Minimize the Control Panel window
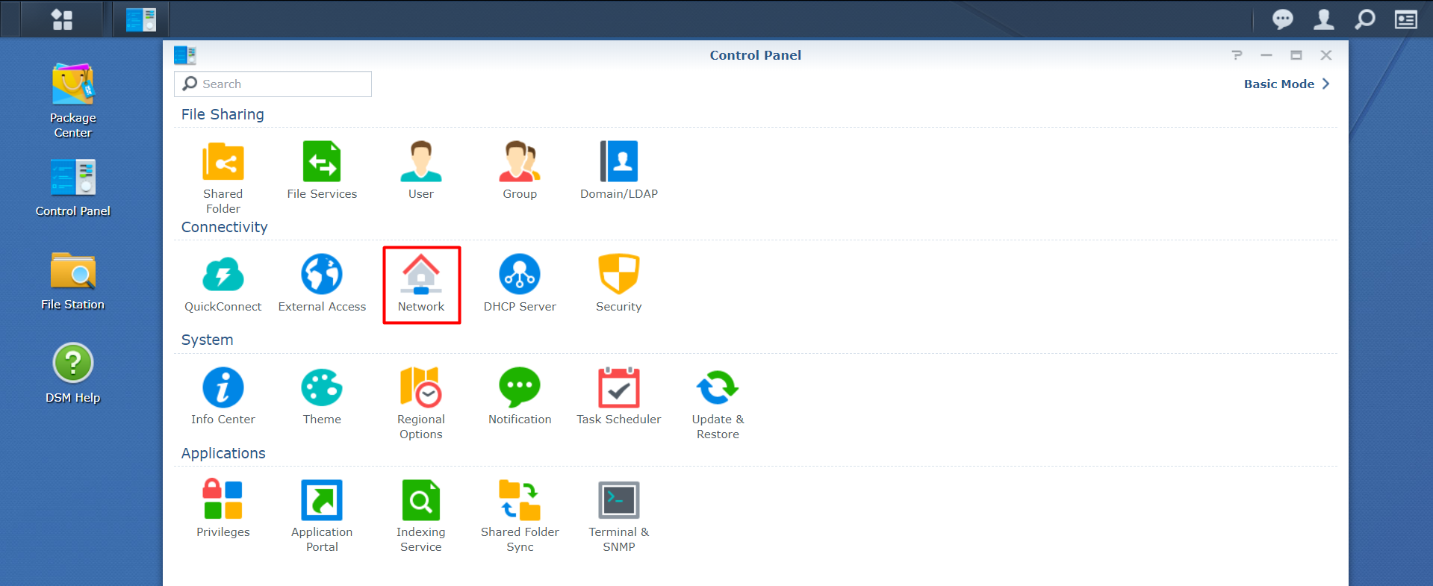1433x586 pixels. (1266, 55)
